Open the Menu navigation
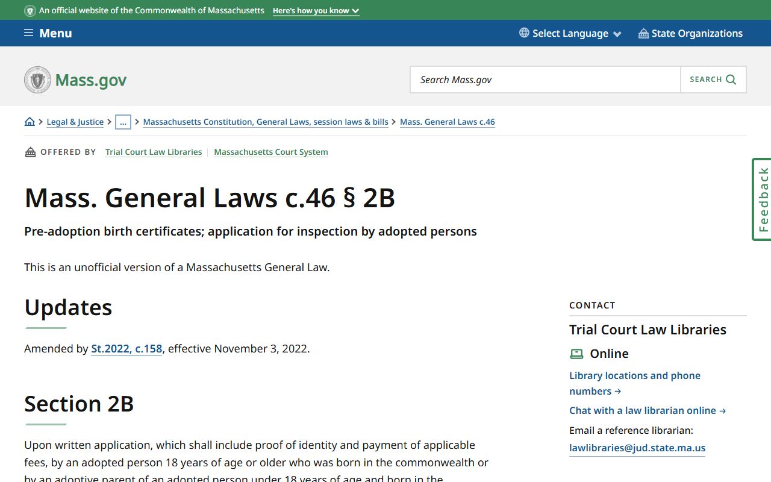 coord(48,33)
